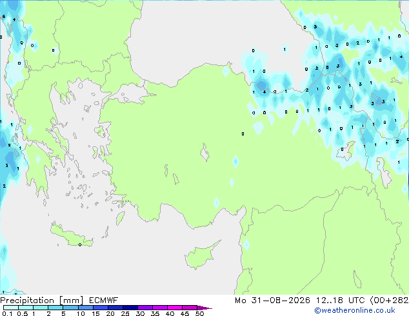409x316 pixels.
Task: Select the 1–2 mm legend swatch
Action: [41, 308]
